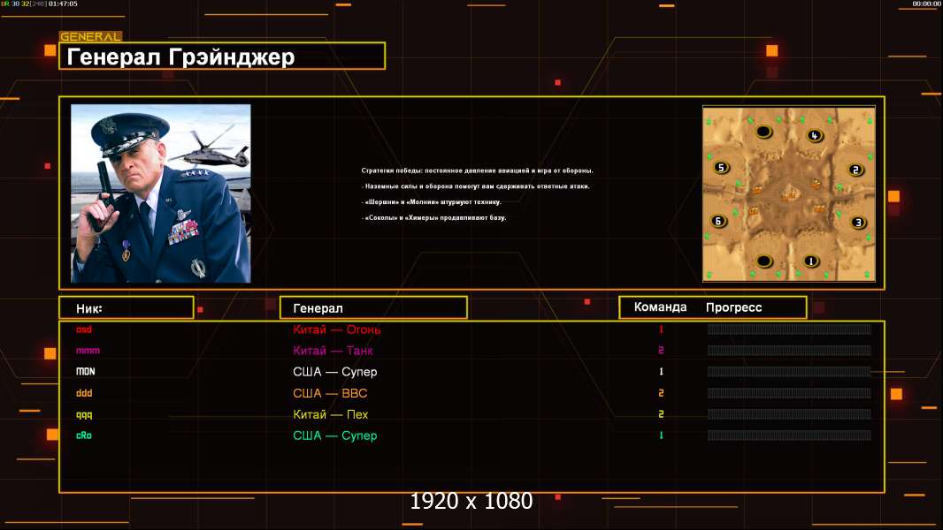Pick start position 1 on the map
943x530 pixels.
click(x=810, y=261)
